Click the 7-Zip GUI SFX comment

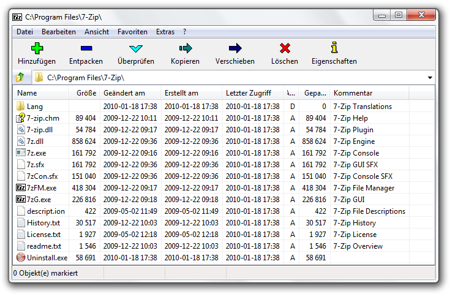pos(355,165)
